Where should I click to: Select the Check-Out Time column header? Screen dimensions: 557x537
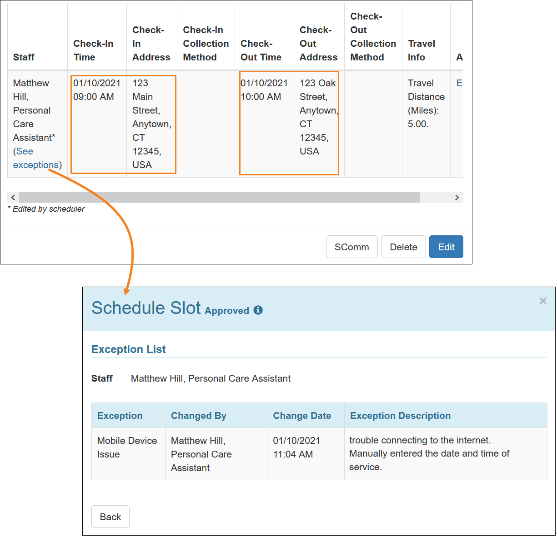click(x=261, y=50)
